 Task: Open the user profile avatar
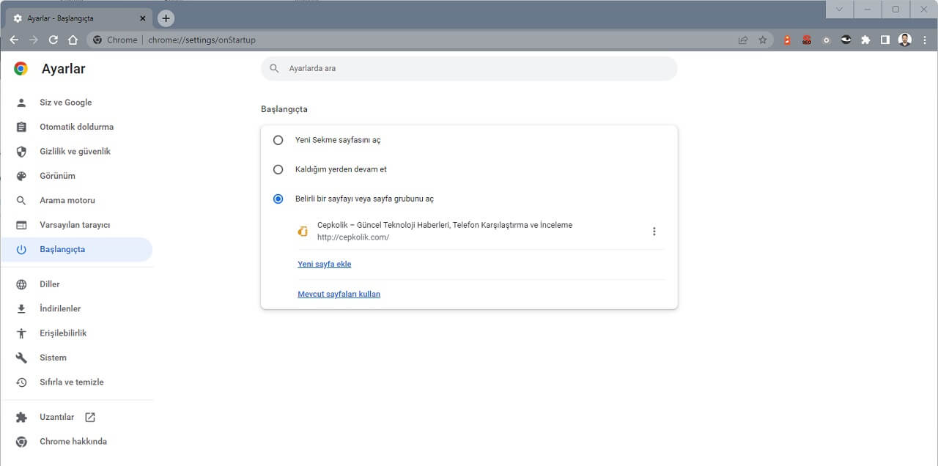[x=905, y=40]
